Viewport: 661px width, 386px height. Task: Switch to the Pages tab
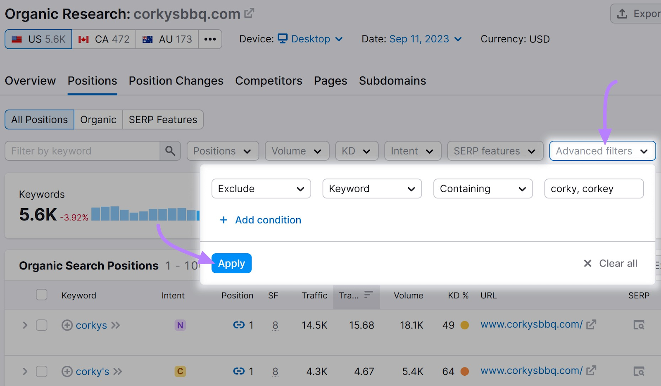(330, 81)
